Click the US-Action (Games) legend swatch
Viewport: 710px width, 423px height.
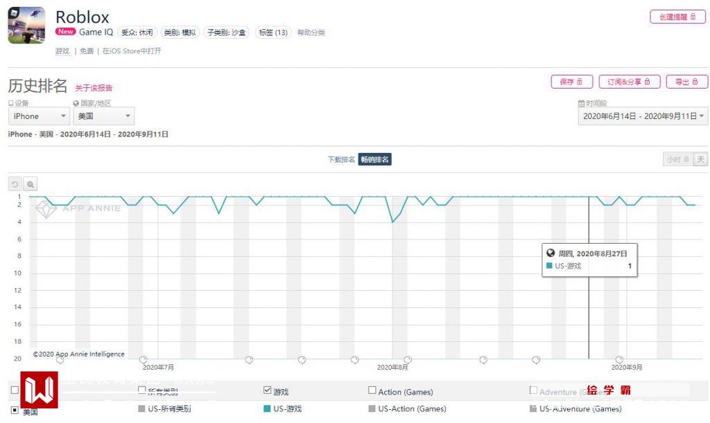click(372, 408)
